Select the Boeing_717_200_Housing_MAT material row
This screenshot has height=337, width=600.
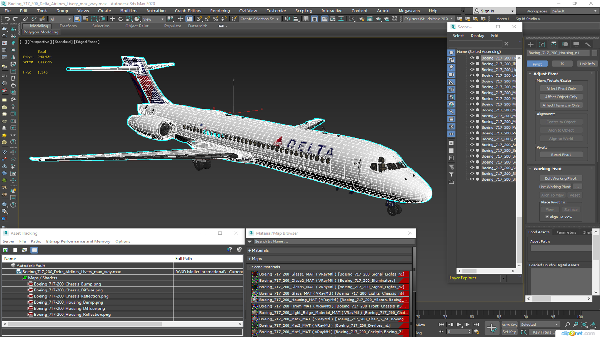click(330, 300)
